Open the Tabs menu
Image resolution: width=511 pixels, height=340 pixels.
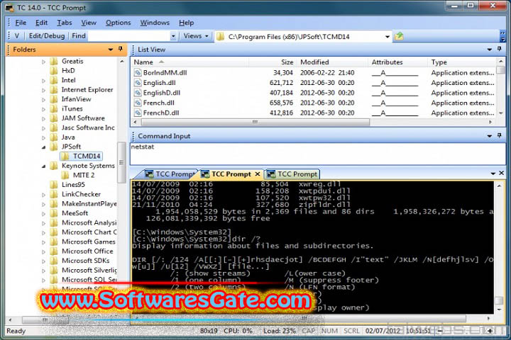click(65, 23)
